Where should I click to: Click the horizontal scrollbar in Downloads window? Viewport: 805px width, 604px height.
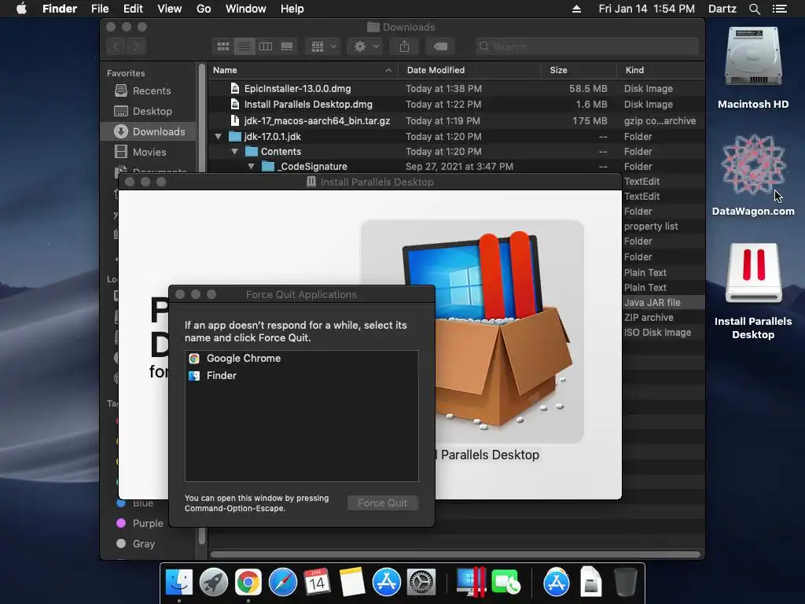pos(455,554)
